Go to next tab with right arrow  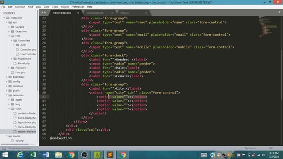(x=45, y=13)
